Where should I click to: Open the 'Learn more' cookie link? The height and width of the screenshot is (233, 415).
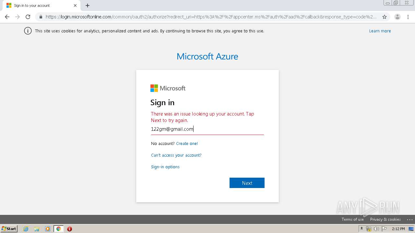380,31
